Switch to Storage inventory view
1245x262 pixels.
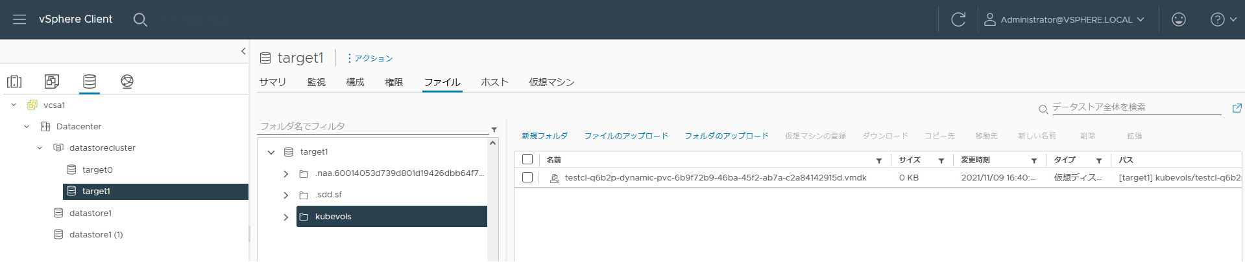click(90, 82)
